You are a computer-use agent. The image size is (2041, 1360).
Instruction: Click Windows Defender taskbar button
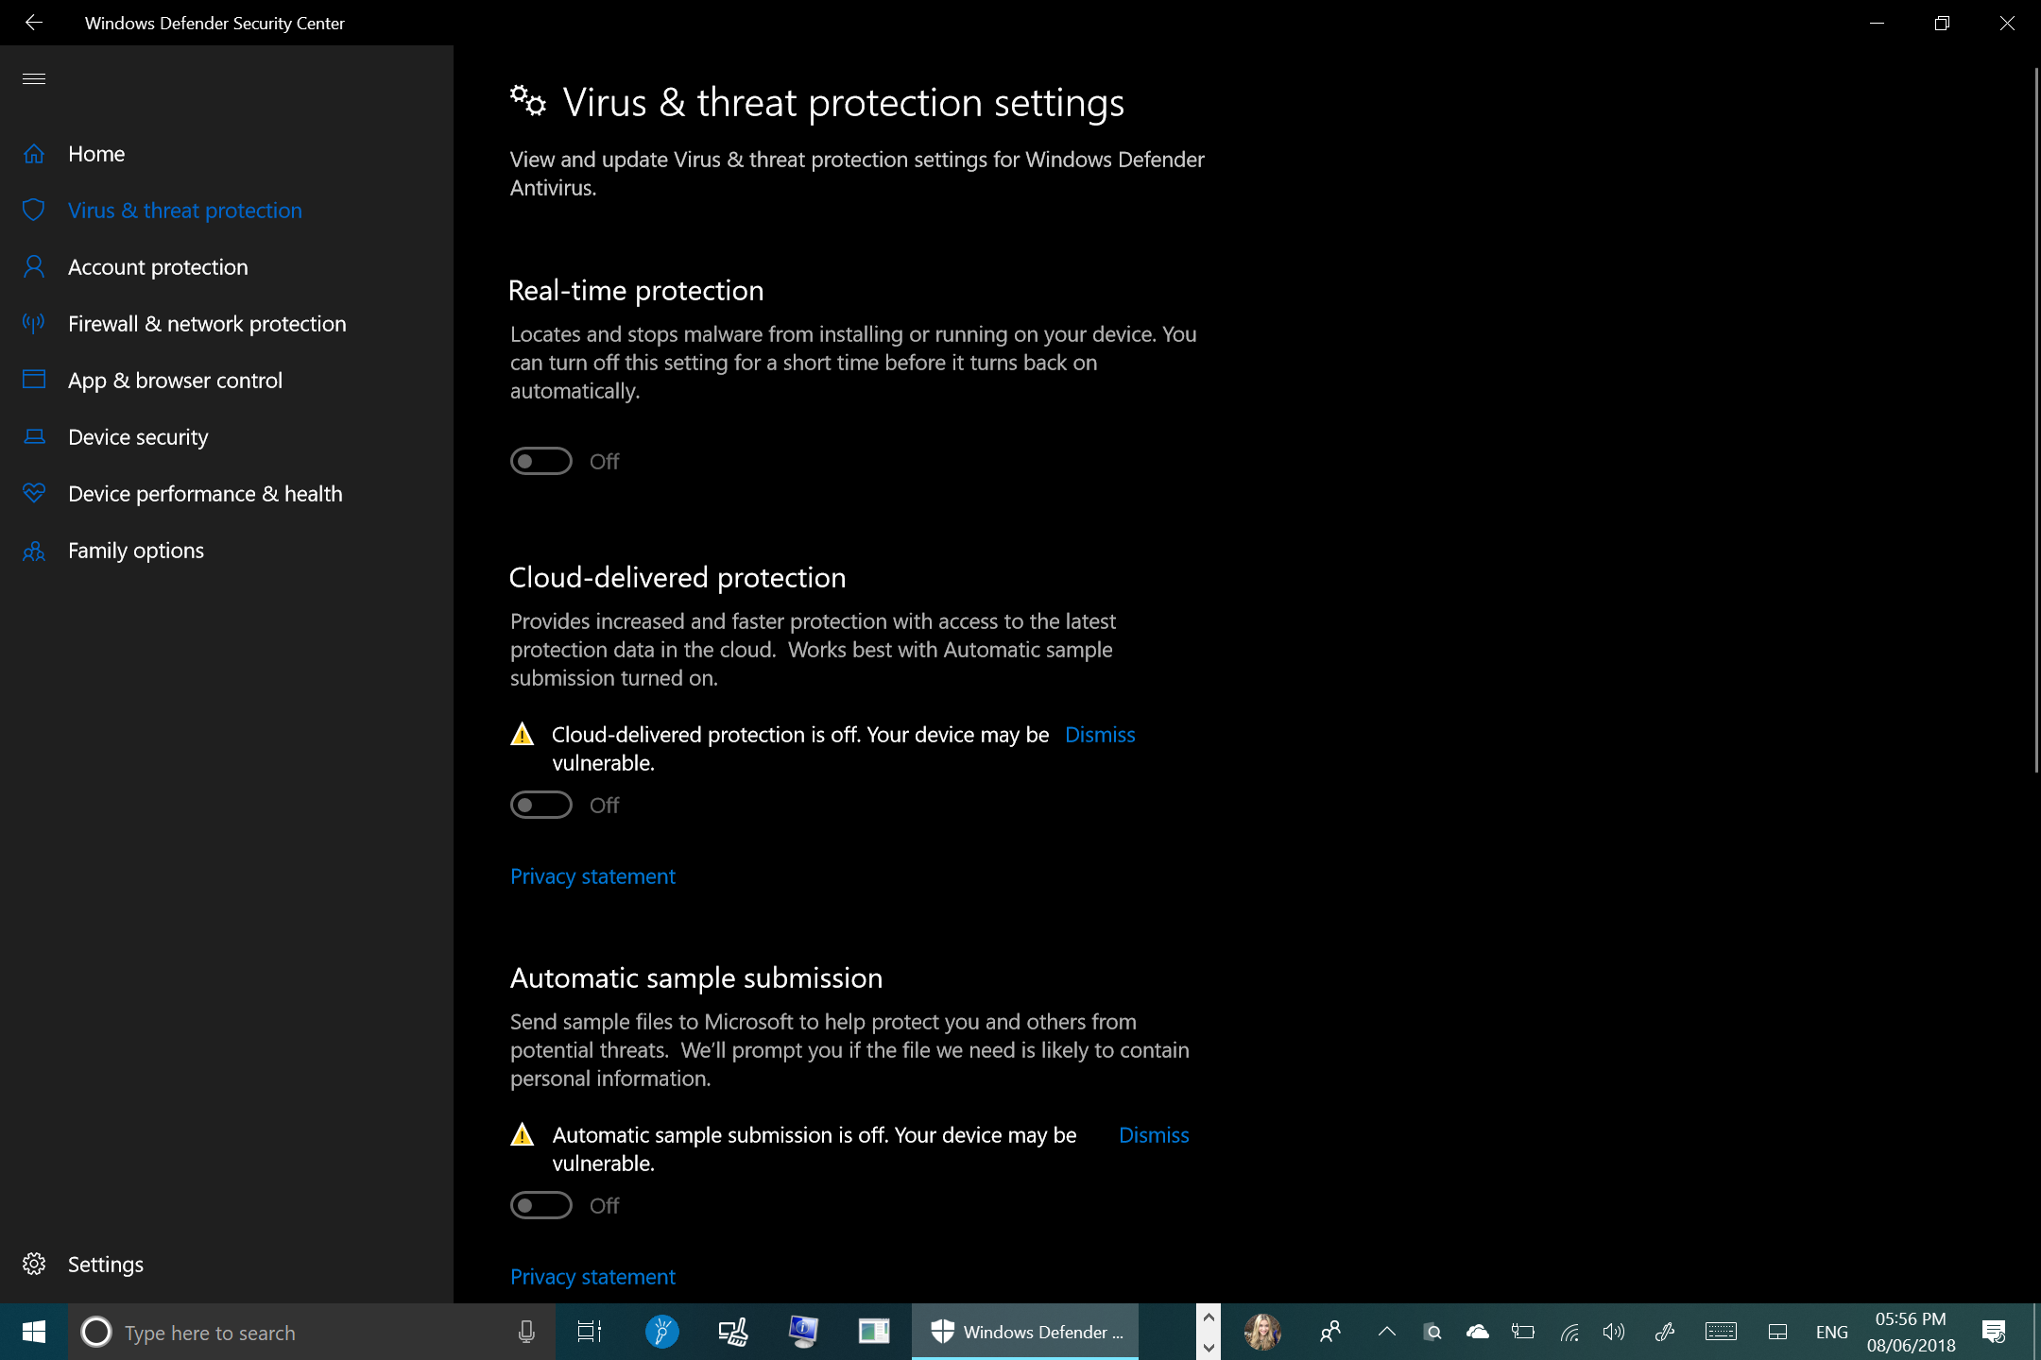[1025, 1332]
